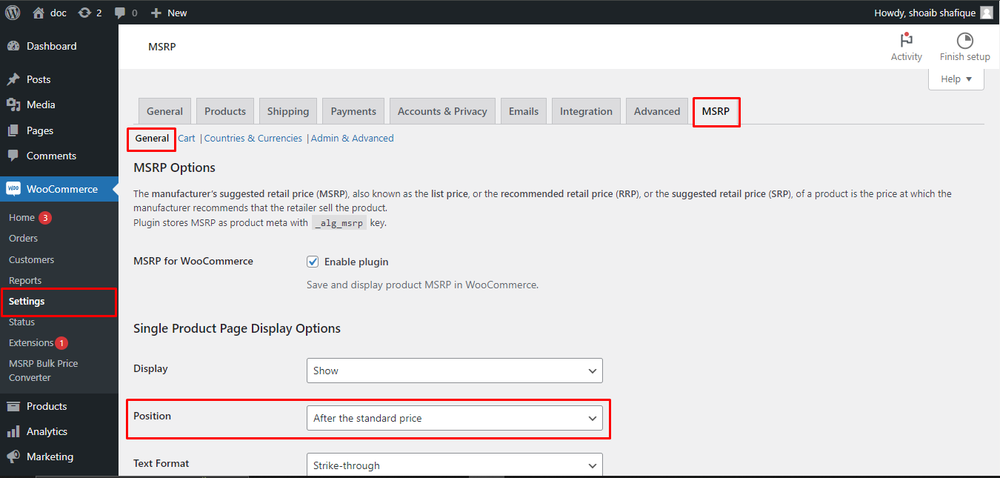Image resolution: width=1000 pixels, height=478 pixels.
Task: Click the updates icon showing 2
Action: [x=84, y=13]
